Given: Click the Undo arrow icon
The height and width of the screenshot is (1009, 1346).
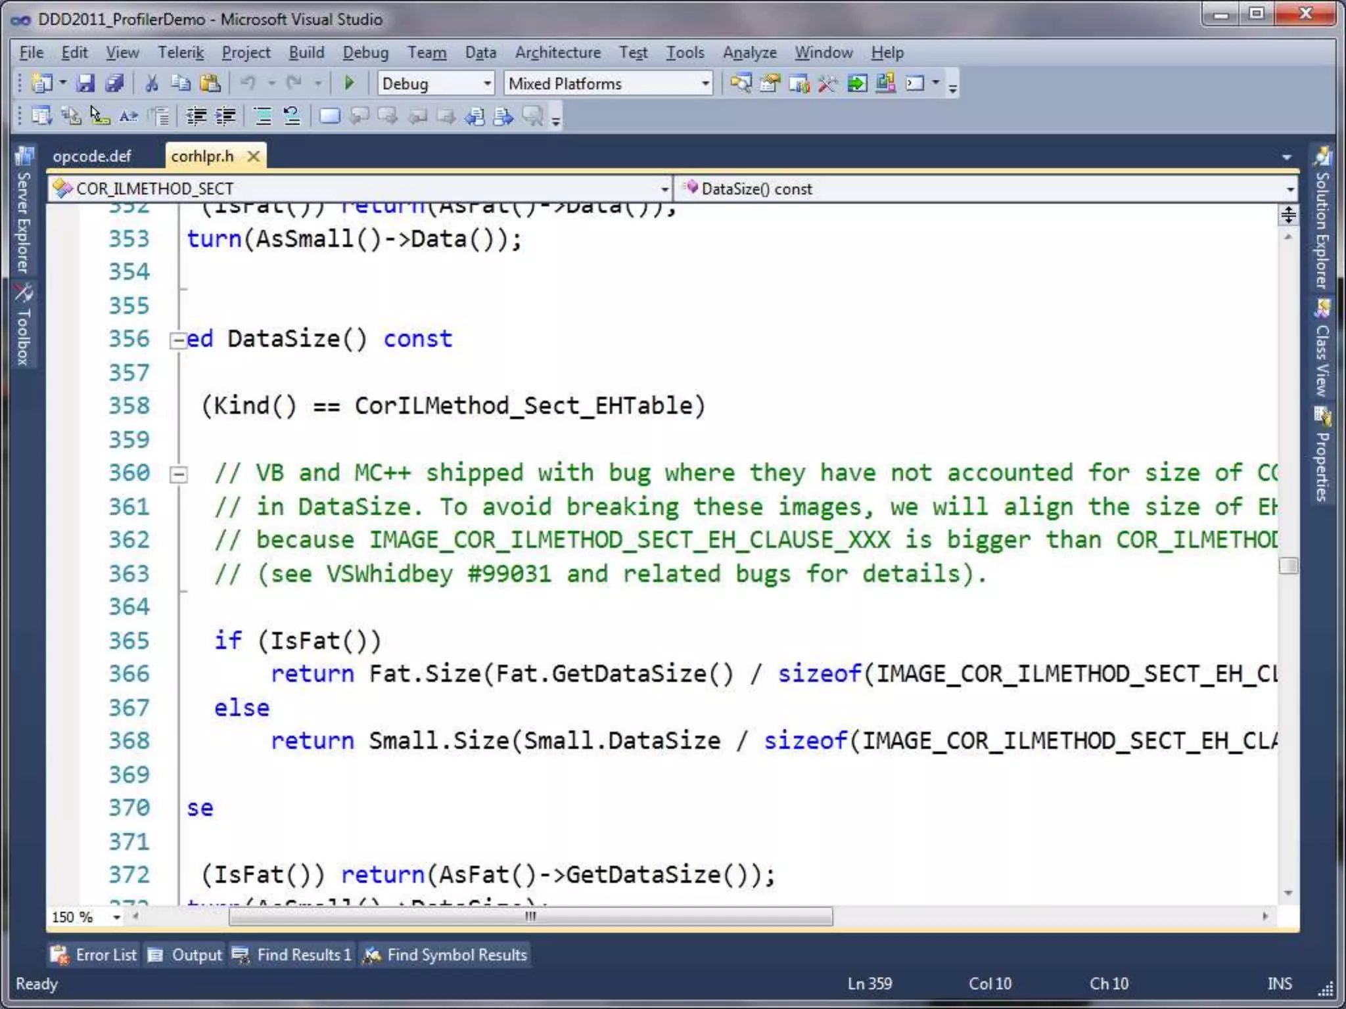Looking at the screenshot, I should [248, 83].
